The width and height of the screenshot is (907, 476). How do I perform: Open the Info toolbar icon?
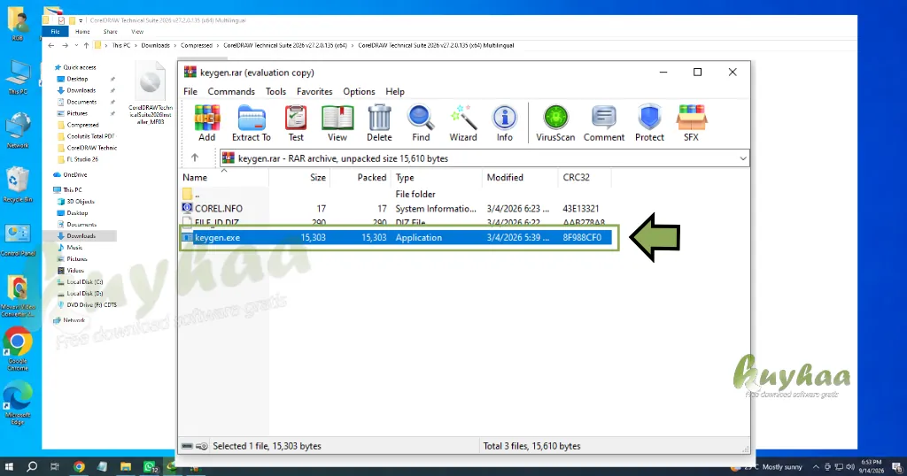point(504,123)
